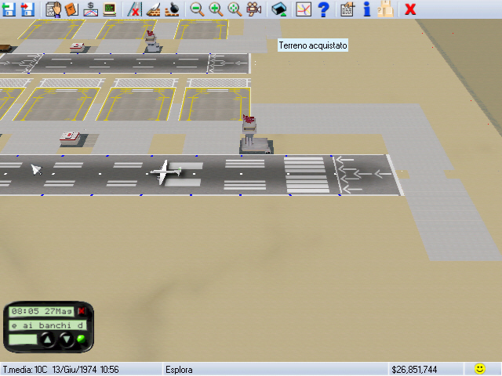The height and width of the screenshot is (376, 502).
Task: Zoom in with the plus magnifier
Action: point(216,9)
